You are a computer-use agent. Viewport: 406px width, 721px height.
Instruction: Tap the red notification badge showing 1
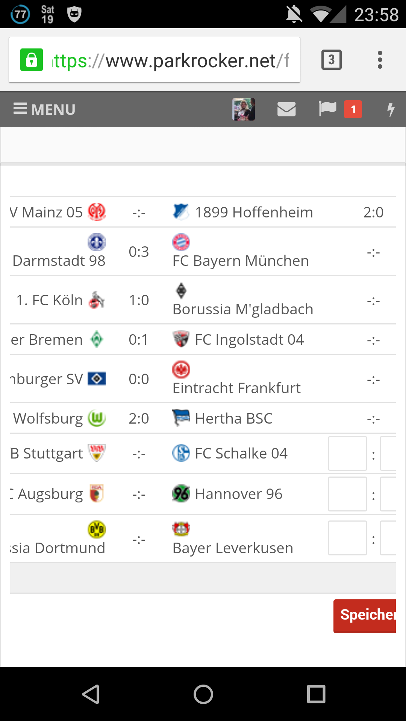(353, 109)
